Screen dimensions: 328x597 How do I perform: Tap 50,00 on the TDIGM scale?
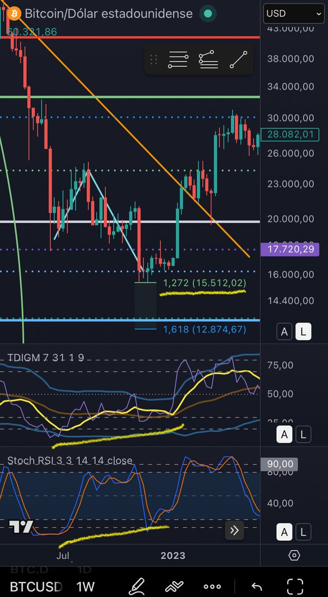[280, 394]
